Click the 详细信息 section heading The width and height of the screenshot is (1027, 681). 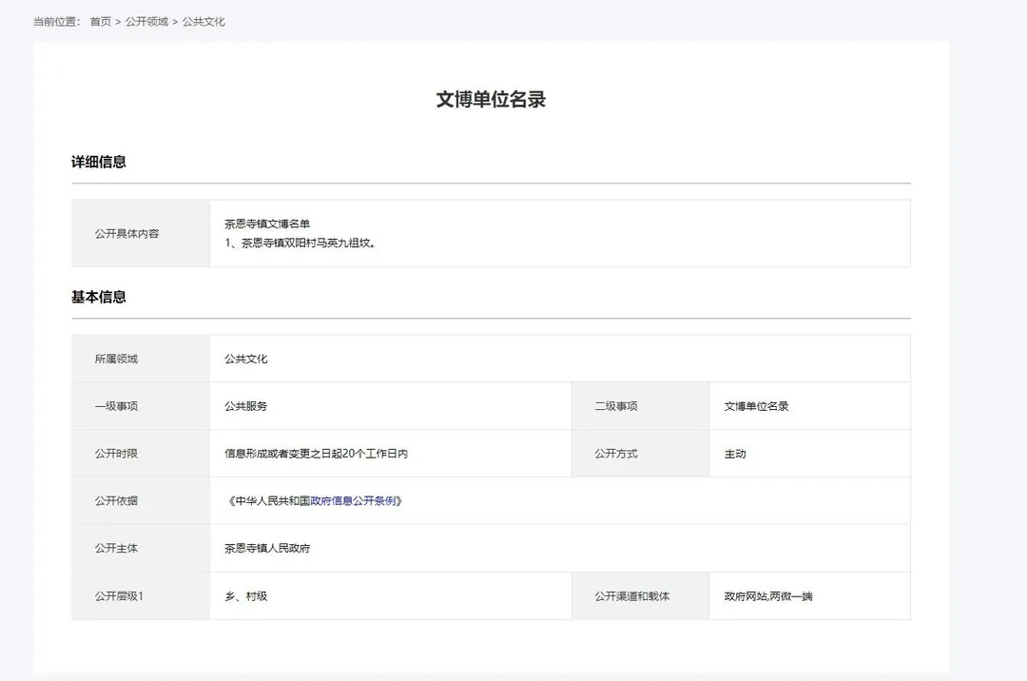99,162
